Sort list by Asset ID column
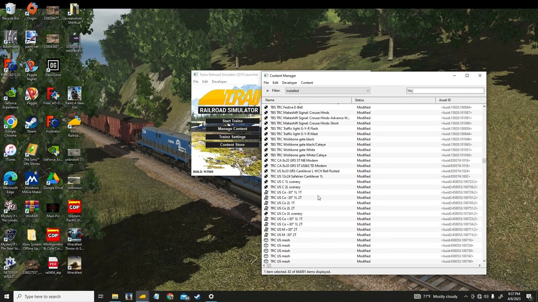The height and width of the screenshot is (302, 538). pyautogui.click(x=461, y=100)
